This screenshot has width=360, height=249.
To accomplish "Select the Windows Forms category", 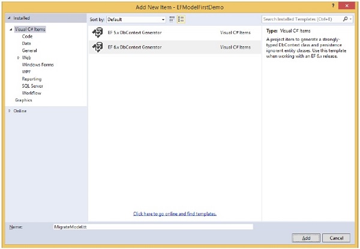I will (x=38, y=65).
